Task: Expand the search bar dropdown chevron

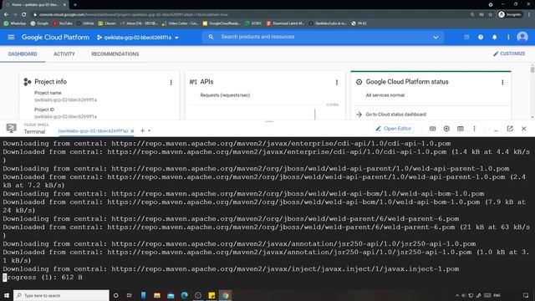Action: (x=436, y=37)
